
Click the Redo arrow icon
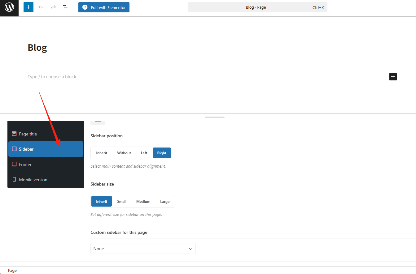tap(53, 7)
